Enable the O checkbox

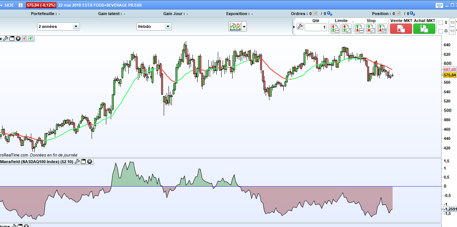[x=441, y=31]
